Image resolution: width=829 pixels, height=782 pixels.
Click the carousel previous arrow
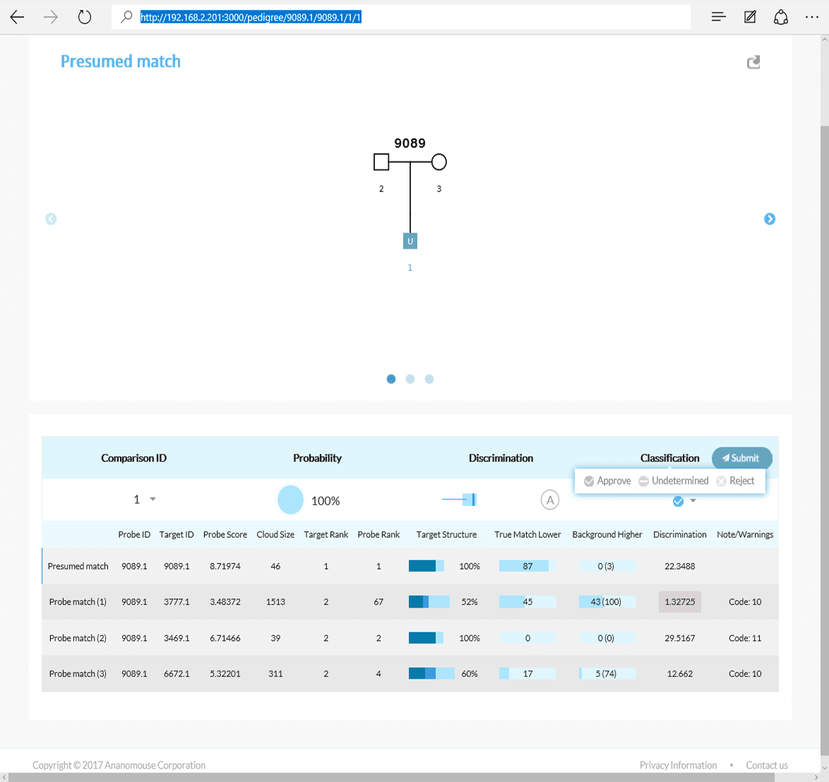[51, 219]
